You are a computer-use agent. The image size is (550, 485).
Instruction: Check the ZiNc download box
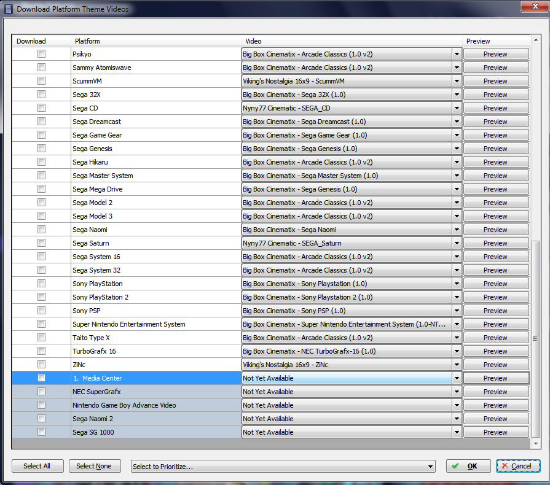41,365
